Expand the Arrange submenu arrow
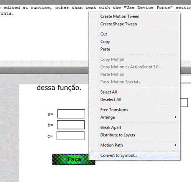The image size is (191, 182). pyautogui.click(x=176, y=117)
